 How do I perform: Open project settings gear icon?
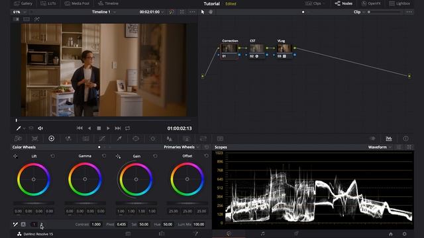[x=405, y=234]
